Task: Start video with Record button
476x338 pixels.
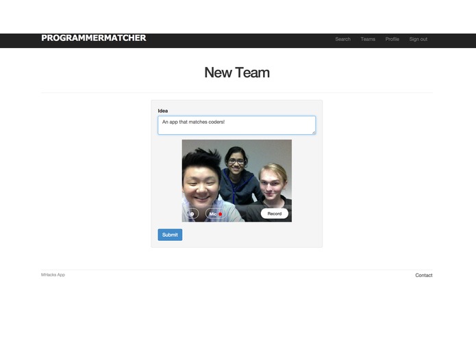Action: coord(275,213)
